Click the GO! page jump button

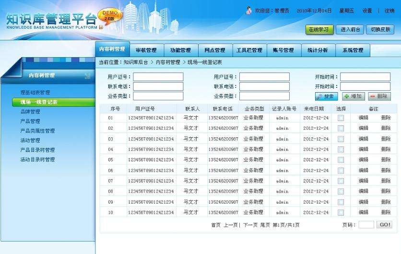coord(384,225)
